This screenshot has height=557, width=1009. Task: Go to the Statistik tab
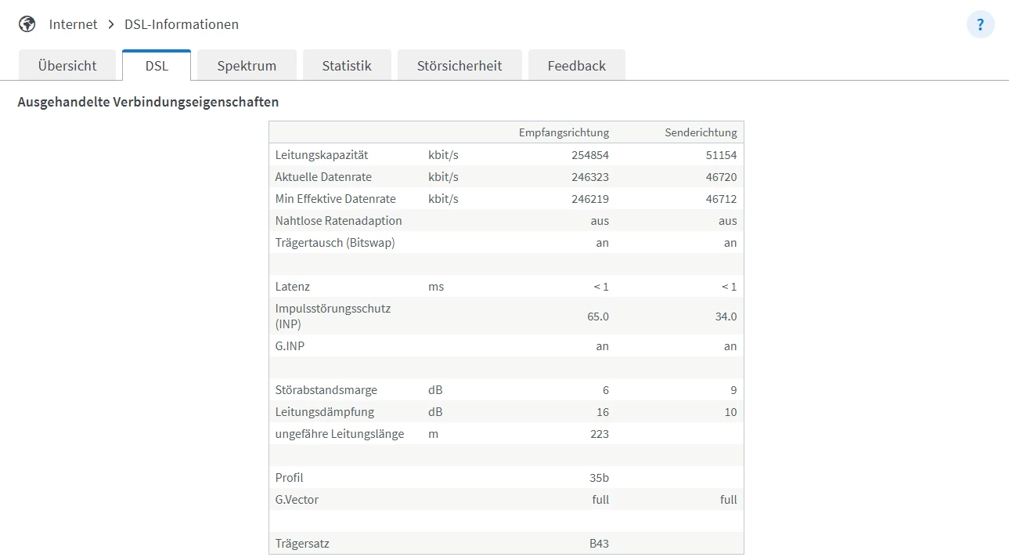(347, 66)
